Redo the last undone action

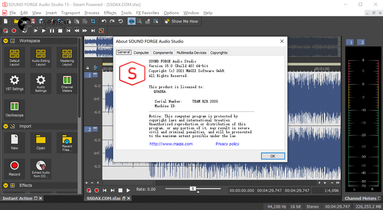(x=112, y=21)
